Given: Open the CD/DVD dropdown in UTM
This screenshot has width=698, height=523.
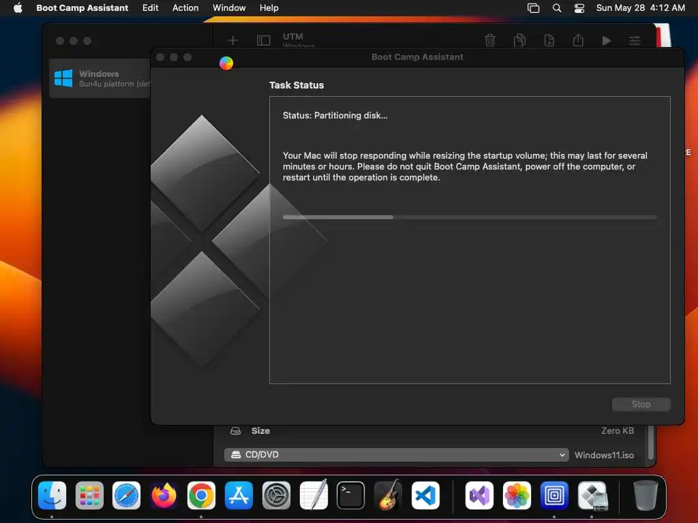Looking at the screenshot, I should (x=396, y=454).
